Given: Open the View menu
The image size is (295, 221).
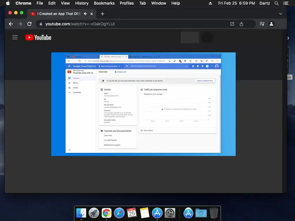Looking at the screenshot, I should [x=65, y=3].
